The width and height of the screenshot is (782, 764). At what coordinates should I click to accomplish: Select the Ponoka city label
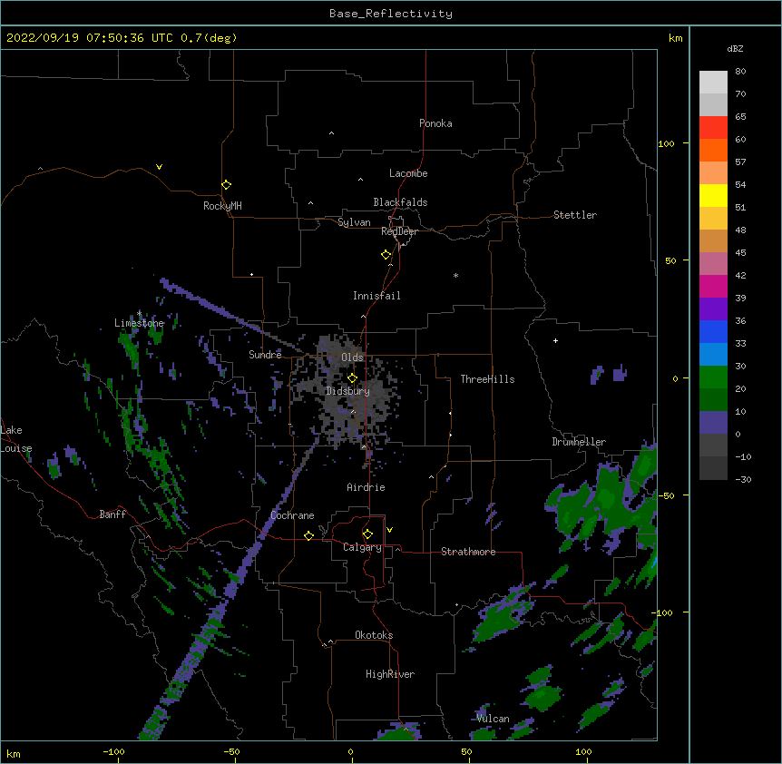coord(435,123)
